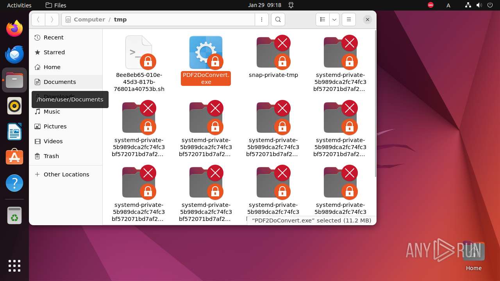
Task: Go forward with the right arrow button
Action: coord(52,20)
